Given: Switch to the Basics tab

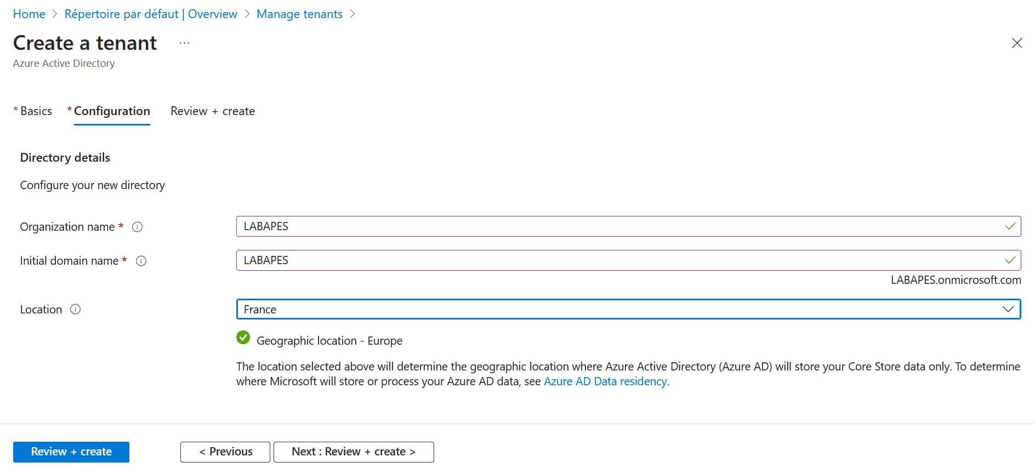Looking at the screenshot, I should click(36, 111).
